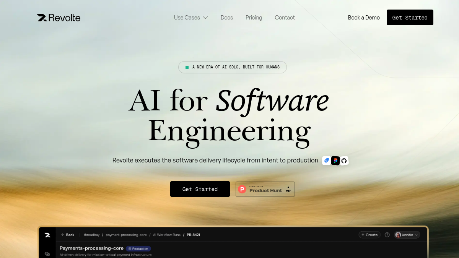459x258 pixels.
Task: Open the payment-processing-core breadcrumb
Action: tap(126, 235)
